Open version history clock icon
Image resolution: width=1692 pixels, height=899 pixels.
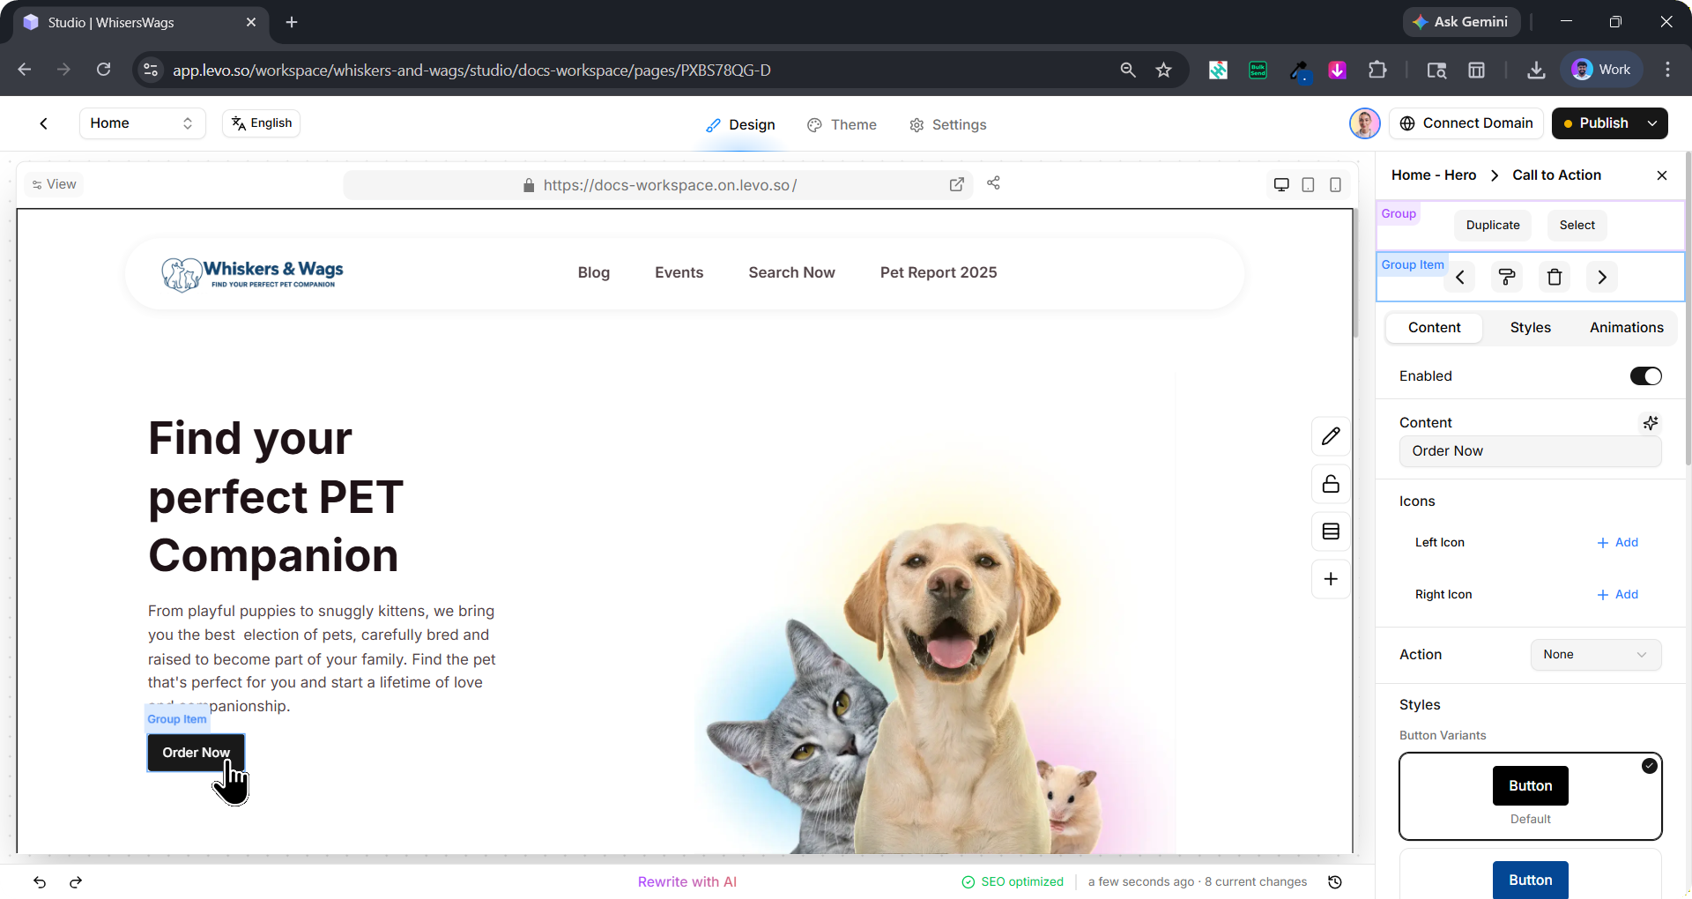point(1335,882)
